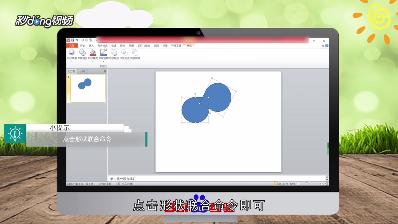Click the 中文(中国) language indicator
398x224 pixels.
[127, 184]
